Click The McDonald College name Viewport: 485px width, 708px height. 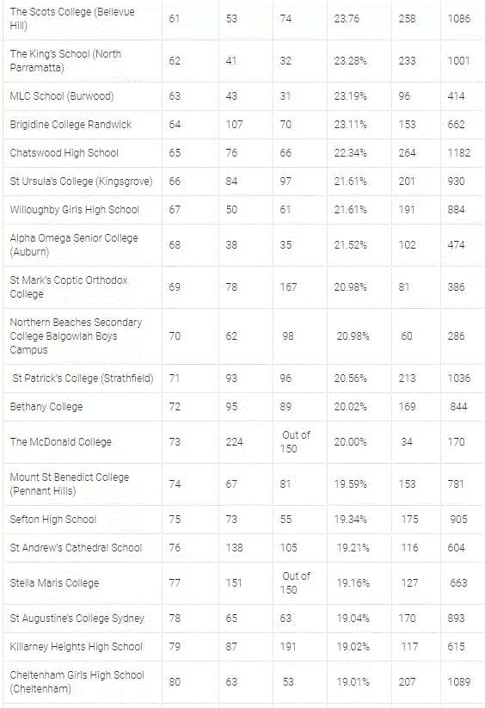(x=60, y=442)
